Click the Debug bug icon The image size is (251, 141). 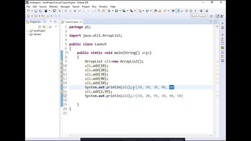pyautogui.click(x=109, y=11)
